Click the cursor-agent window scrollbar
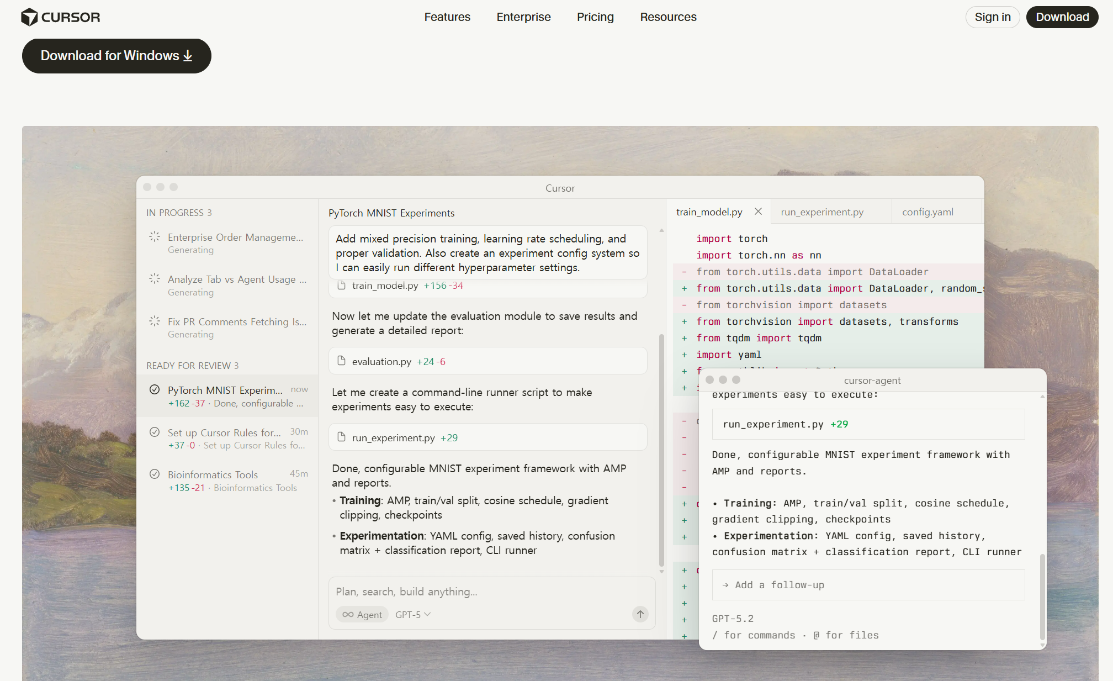Viewport: 1113px width, 681px height. click(1042, 596)
